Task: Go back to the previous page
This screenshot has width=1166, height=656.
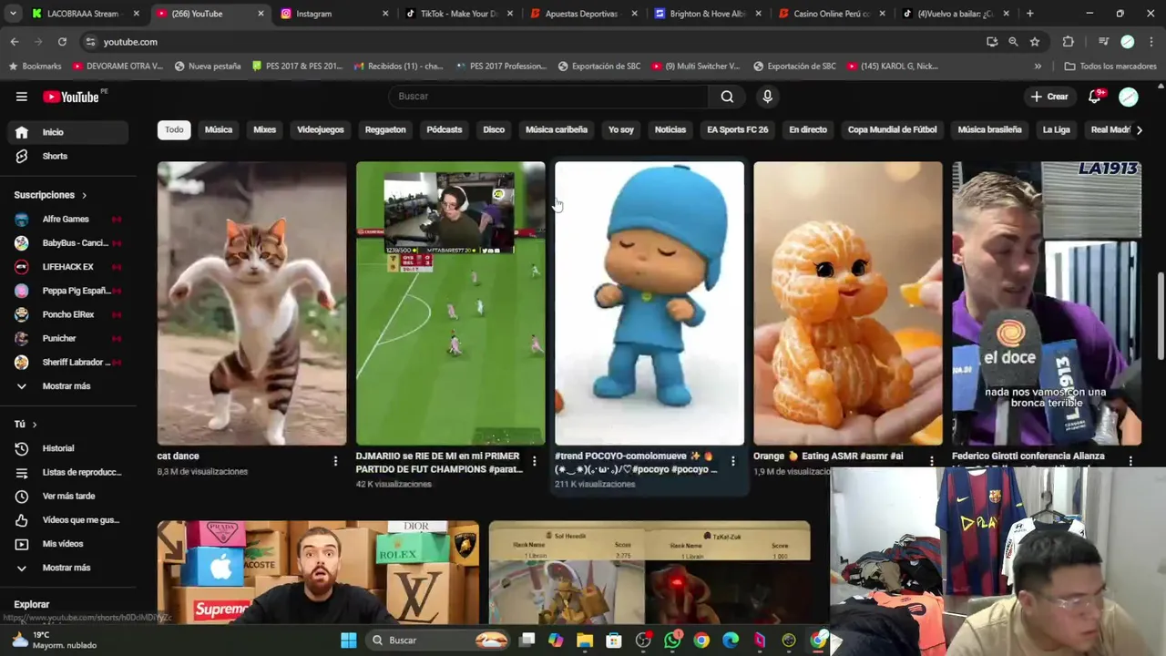Action: click(15, 42)
